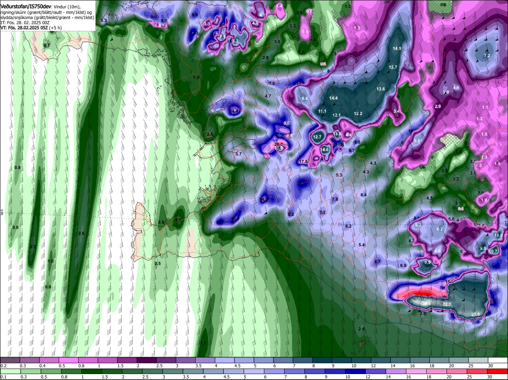
Task: Click the 4.6 precipitation value on map
Action: click(437, 251)
